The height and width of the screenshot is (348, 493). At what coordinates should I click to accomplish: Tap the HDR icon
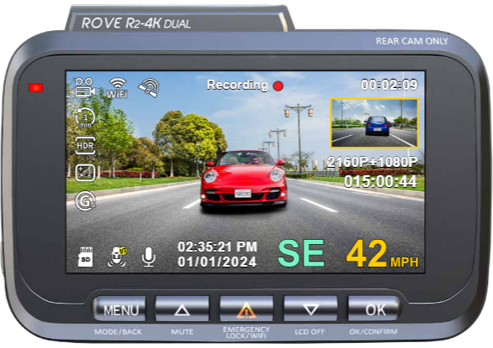click(85, 146)
